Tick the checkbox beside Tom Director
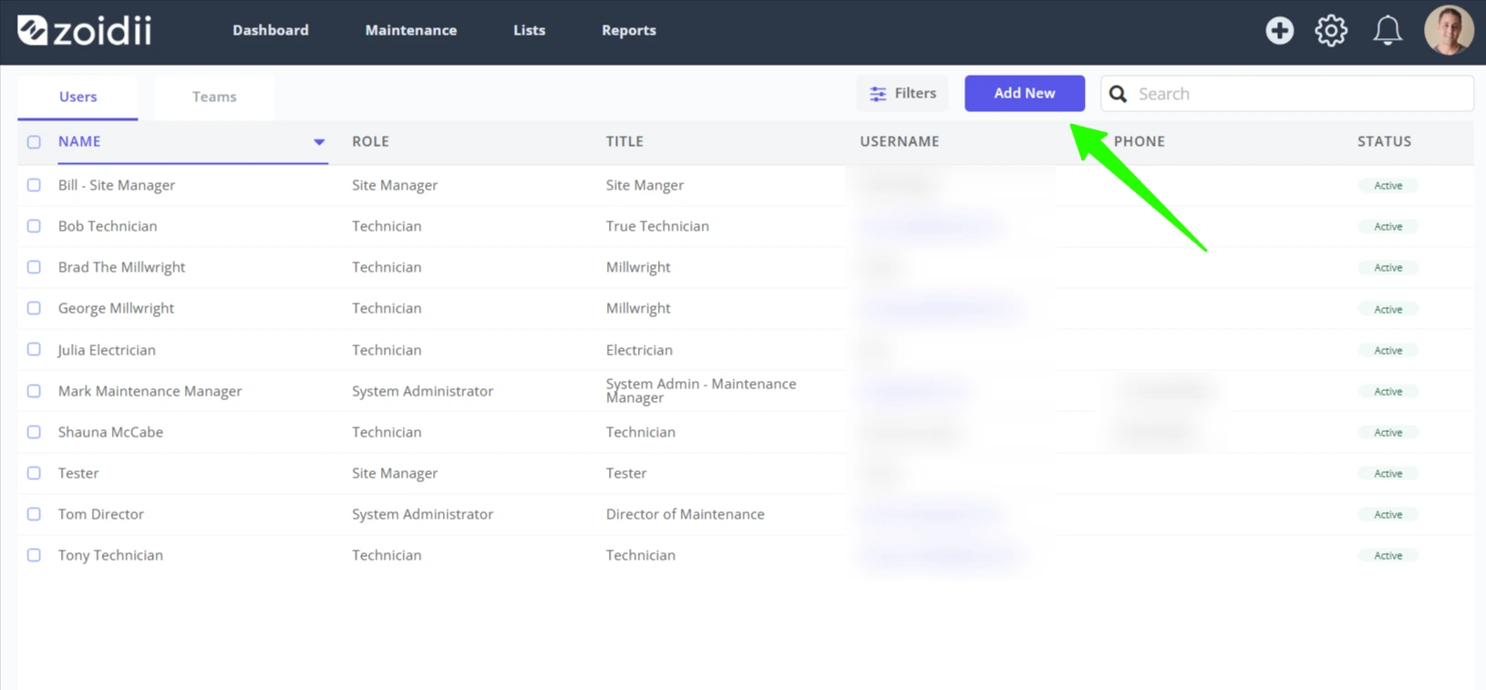Image resolution: width=1486 pixels, height=690 pixels. coord(34,514)
